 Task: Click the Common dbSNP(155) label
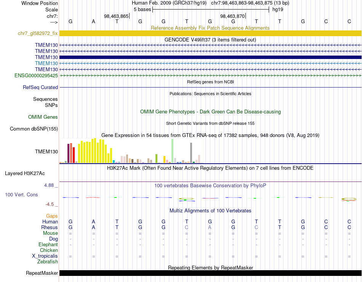(x=34, y=129)
